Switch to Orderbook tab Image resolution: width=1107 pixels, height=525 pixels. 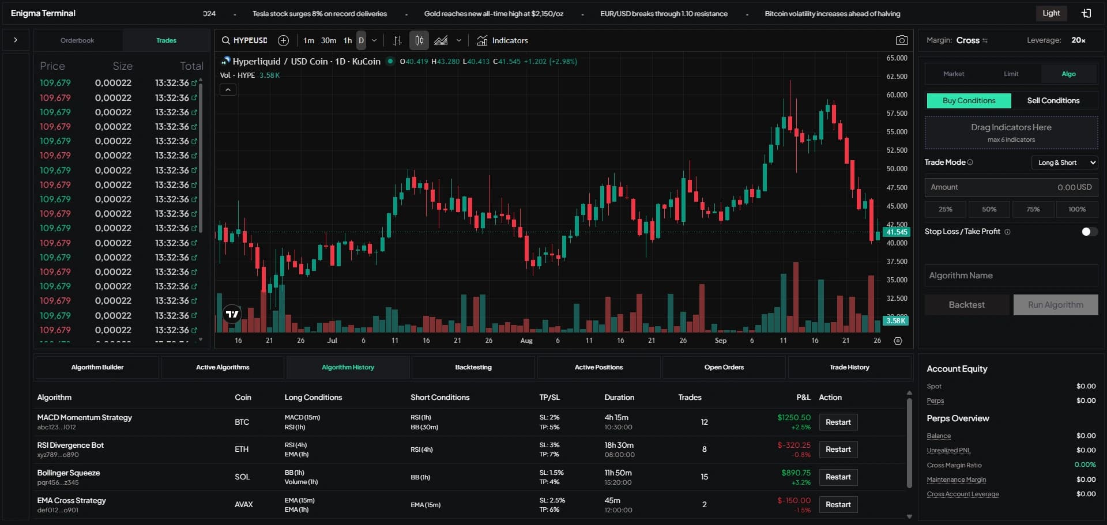(77, 40)
